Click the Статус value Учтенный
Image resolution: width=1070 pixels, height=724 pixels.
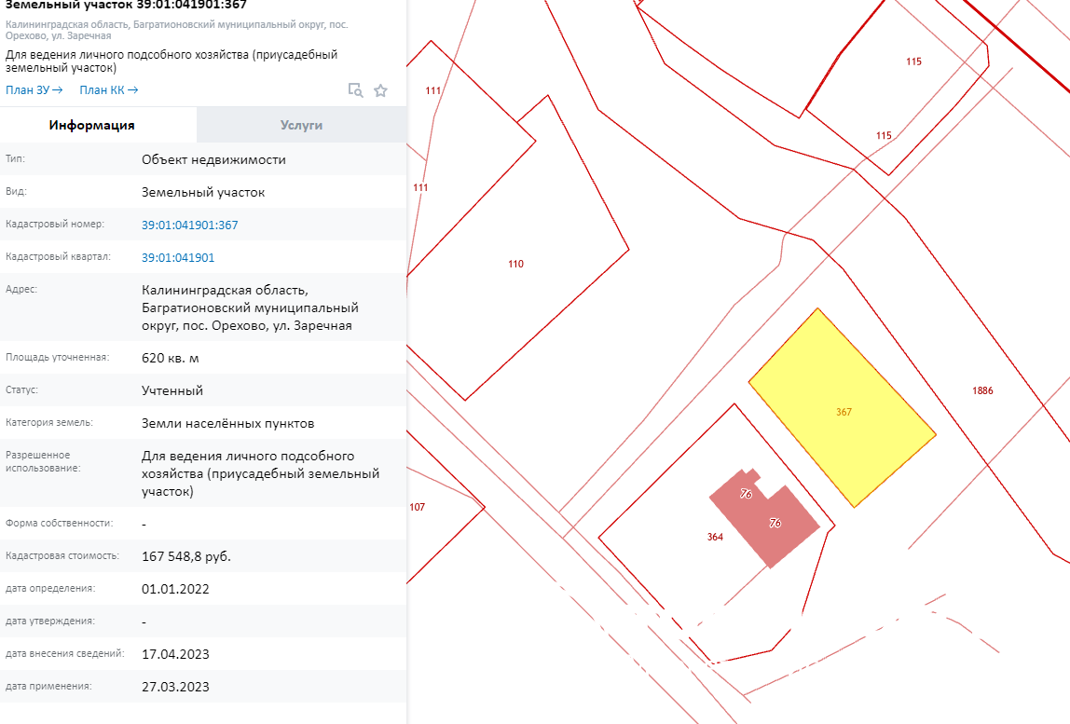(172, 390)
